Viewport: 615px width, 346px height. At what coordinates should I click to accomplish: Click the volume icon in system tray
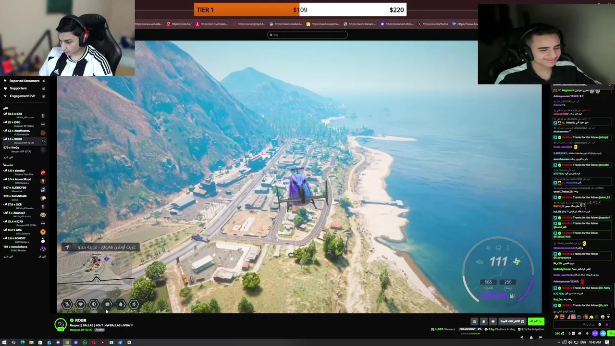[x=570, y=342]
